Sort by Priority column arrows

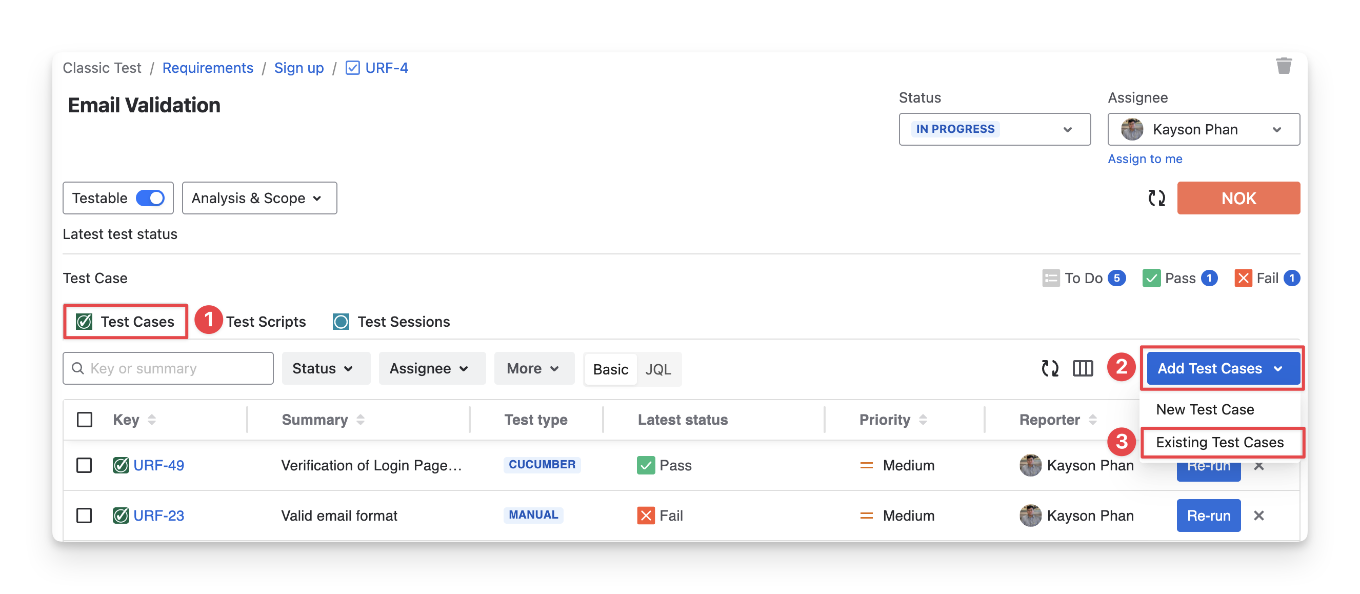[923, 420]
